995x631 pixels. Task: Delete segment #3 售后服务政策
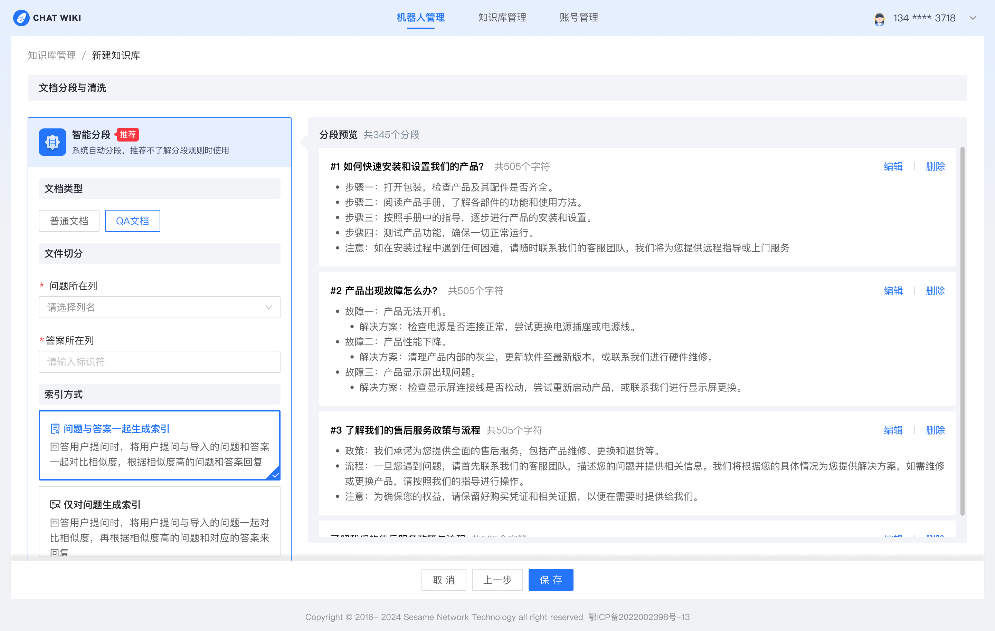coord(935,430)
